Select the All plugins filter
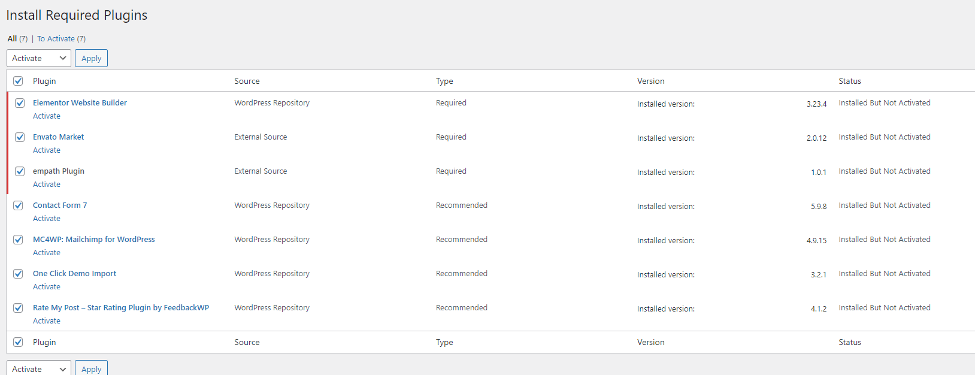The width and height of the screenshot is (975, 375). point(12,39)
